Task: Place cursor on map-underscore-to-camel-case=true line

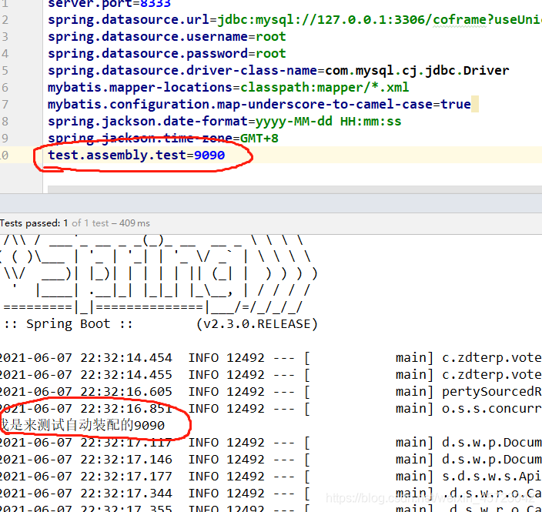Action: coord(259,105)
